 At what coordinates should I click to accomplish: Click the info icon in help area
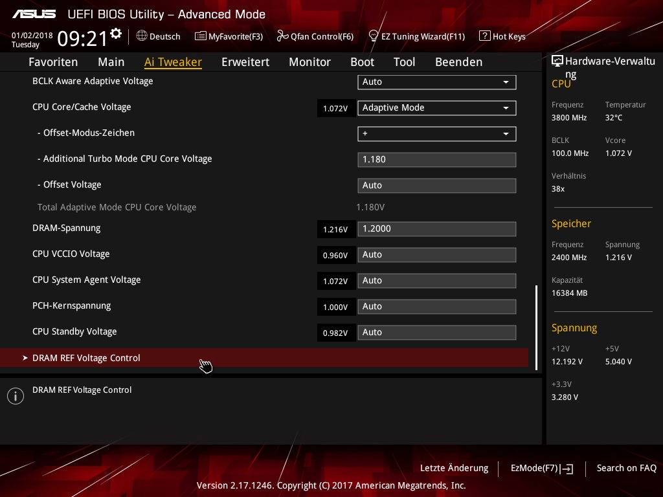tap(16, 396)
